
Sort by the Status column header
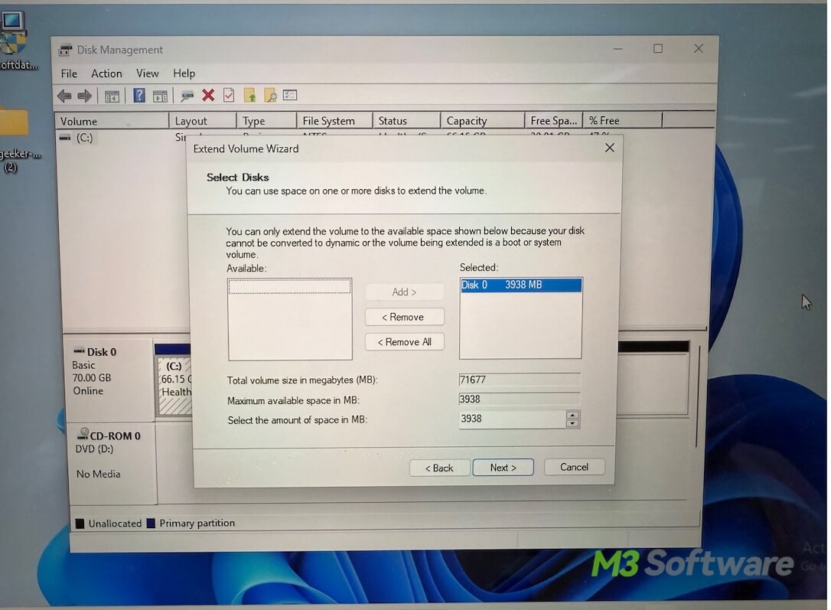coord(406,121)
